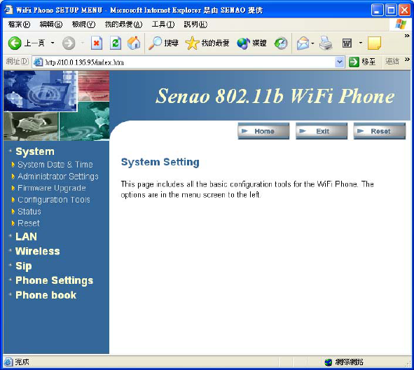The height and width of the screenshot is (370, 414).
Task: Click the Mail envelope icon
Action: point(303,43)
